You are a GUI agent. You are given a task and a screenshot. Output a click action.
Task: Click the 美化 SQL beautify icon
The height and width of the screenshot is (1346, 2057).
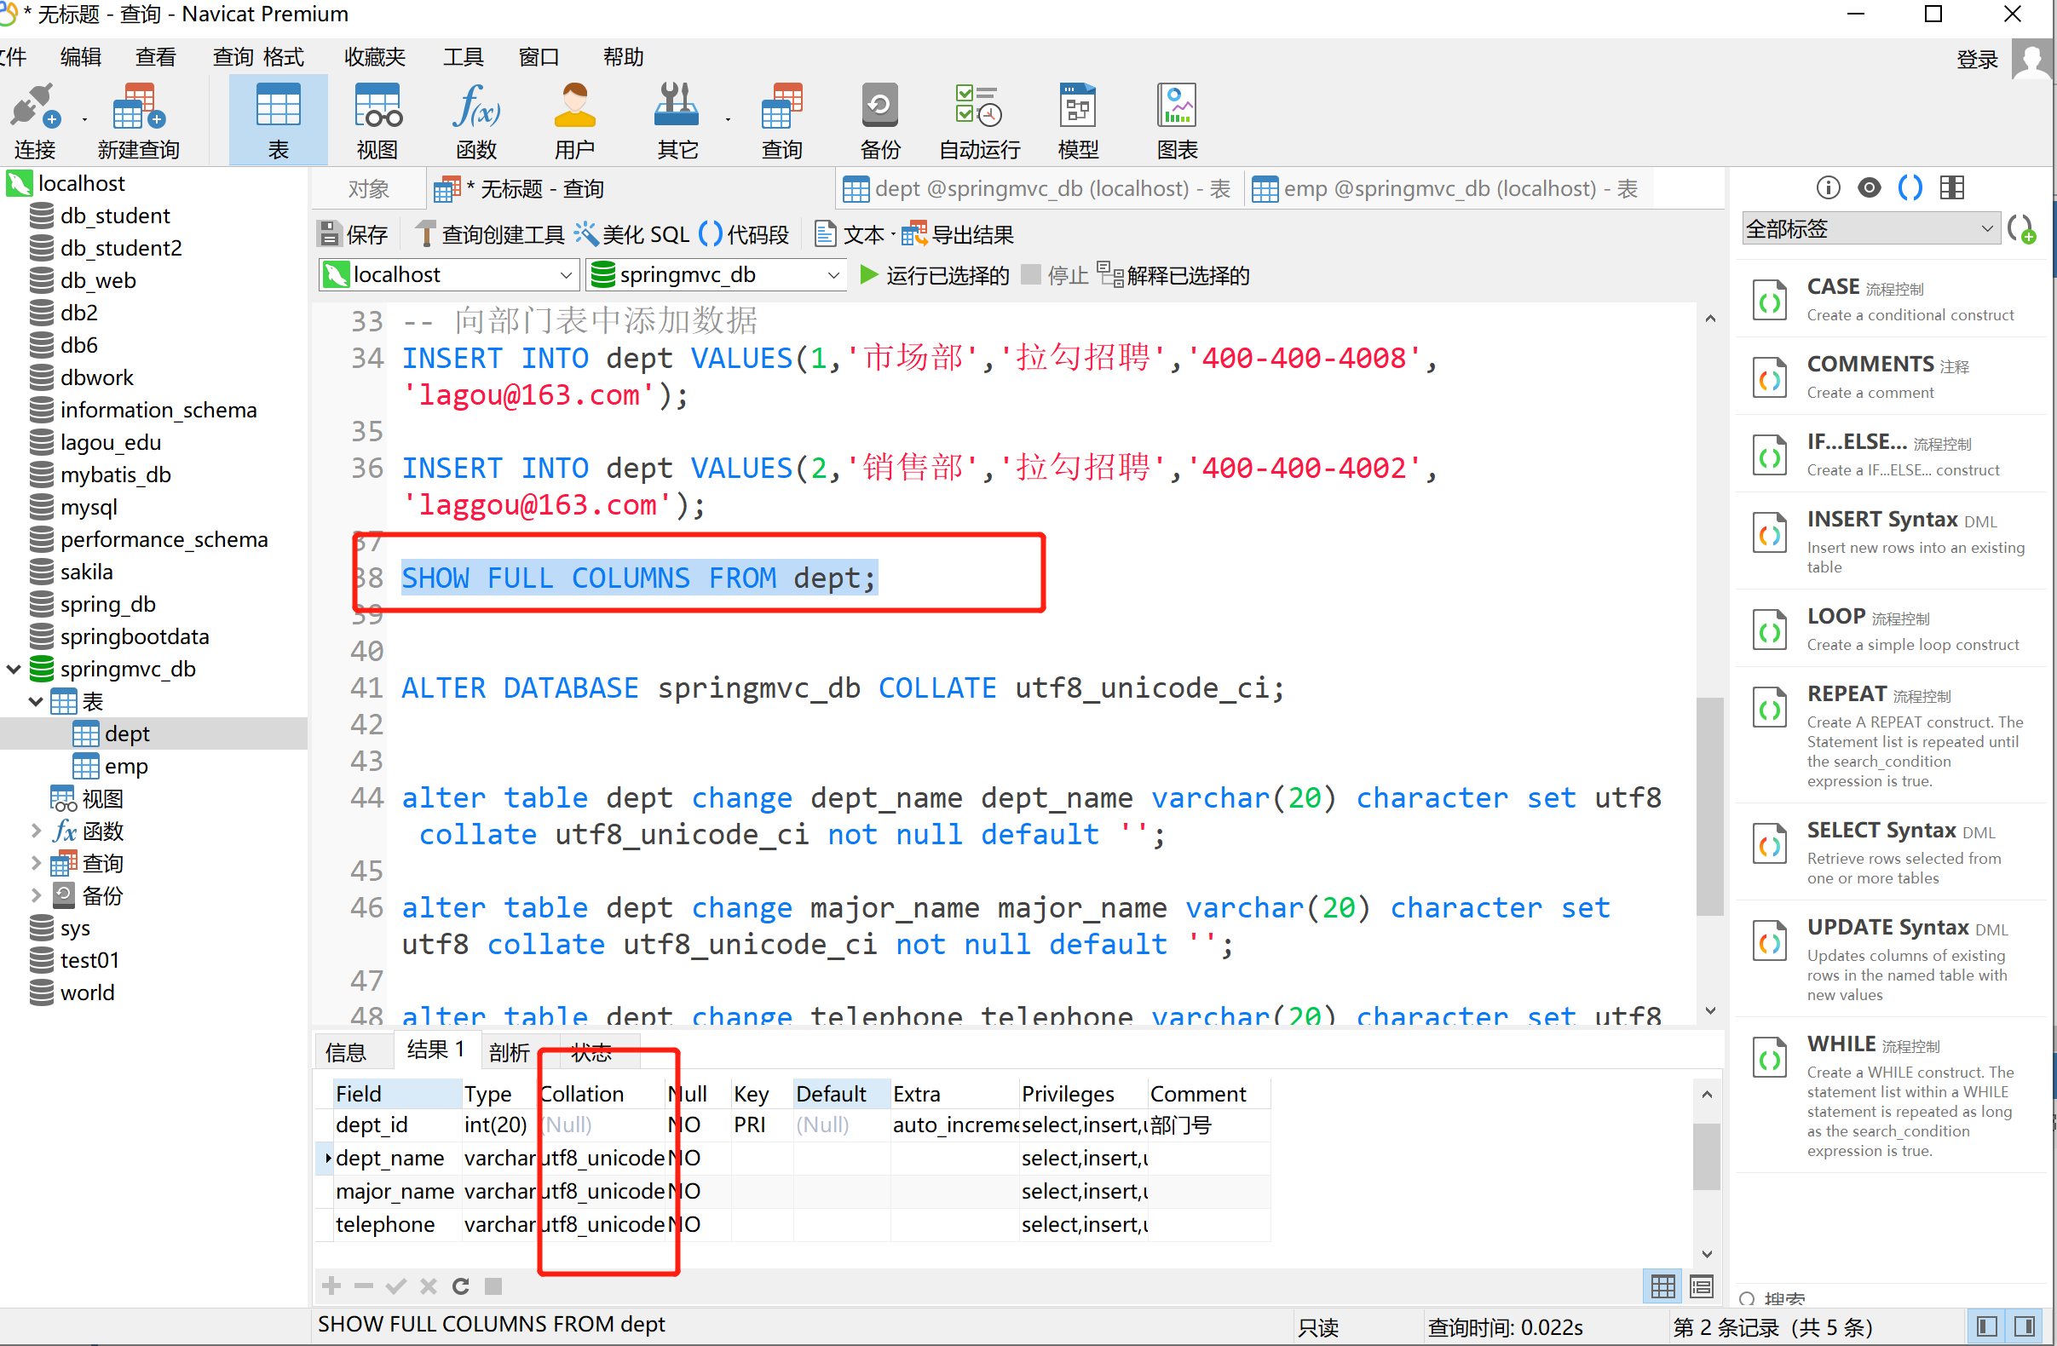587,233
